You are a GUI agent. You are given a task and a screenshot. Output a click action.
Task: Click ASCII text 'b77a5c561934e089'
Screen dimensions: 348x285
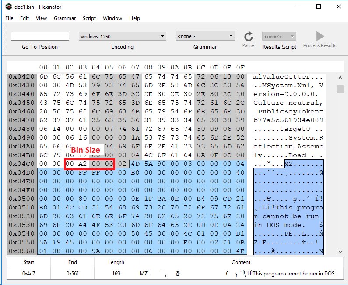[x=288, y=120]
